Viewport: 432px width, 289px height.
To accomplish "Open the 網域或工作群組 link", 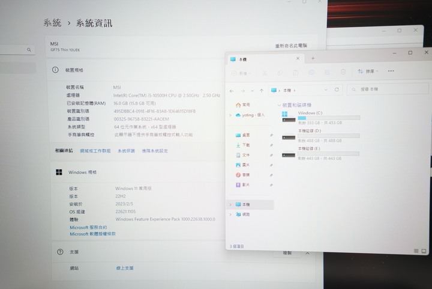I will (95, 151).
